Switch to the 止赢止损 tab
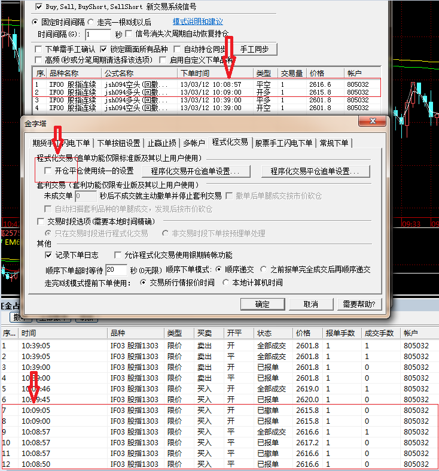439x471 pixels. (x=162, y=143)
